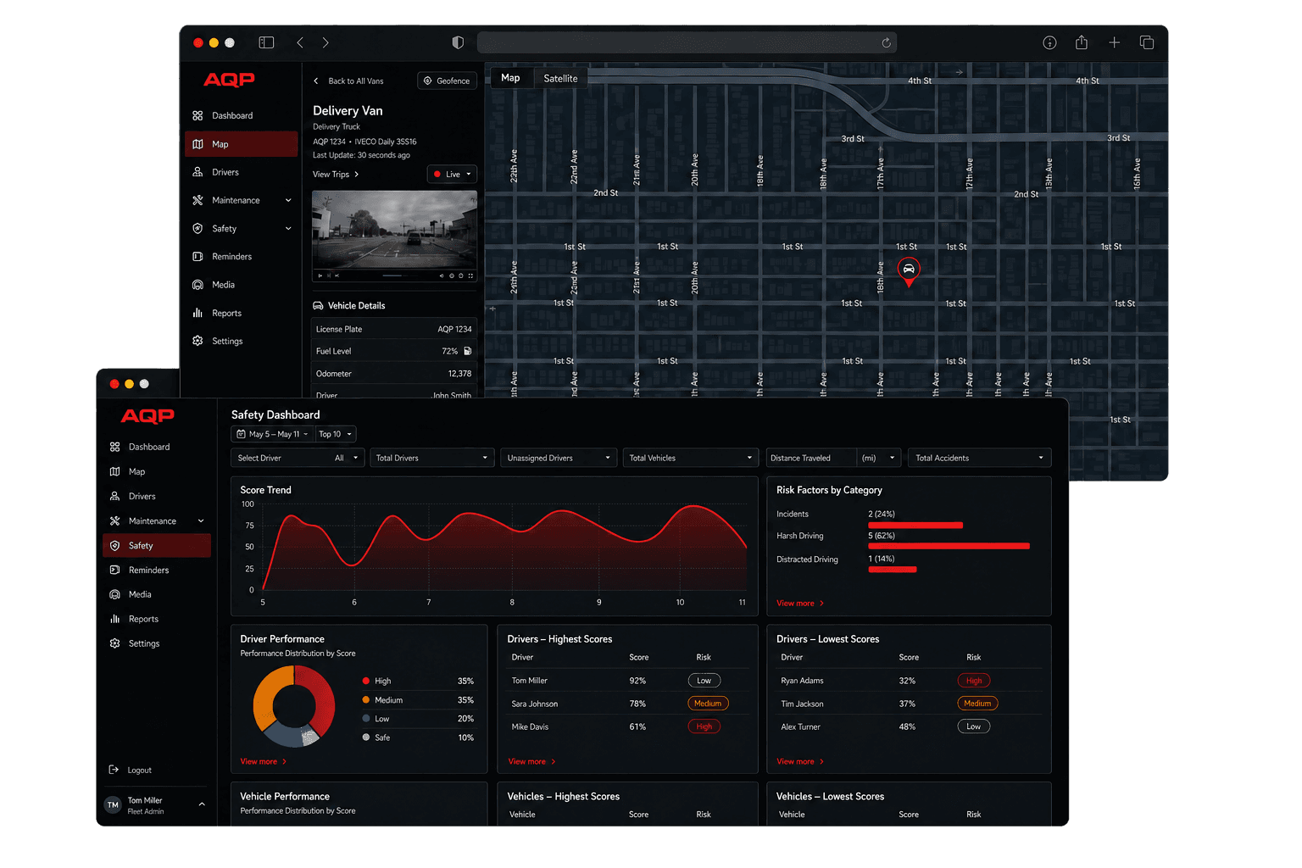Click the High legend red swatch

tap(365, 682)
